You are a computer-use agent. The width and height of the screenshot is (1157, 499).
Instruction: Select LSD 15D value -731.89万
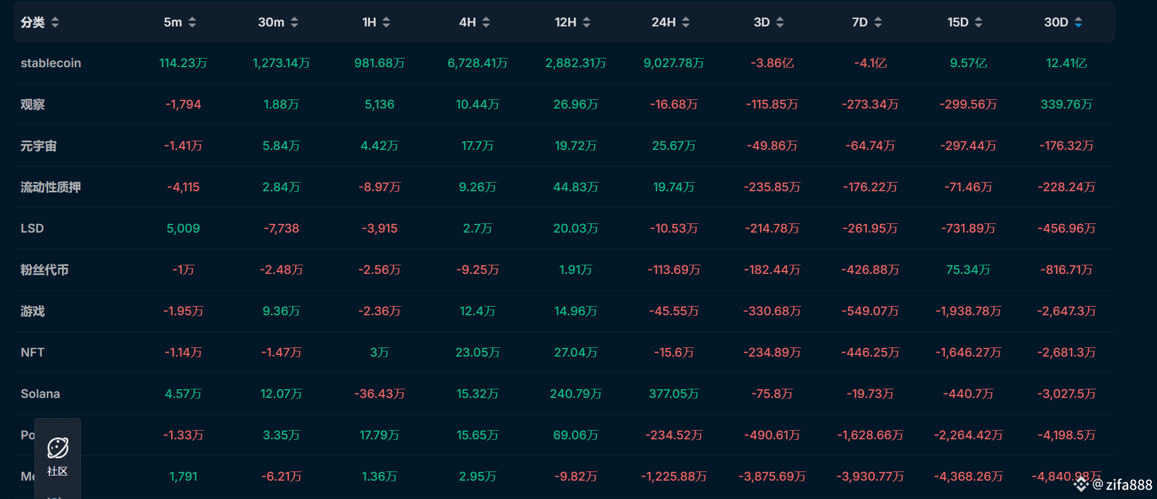pos(968,229)
